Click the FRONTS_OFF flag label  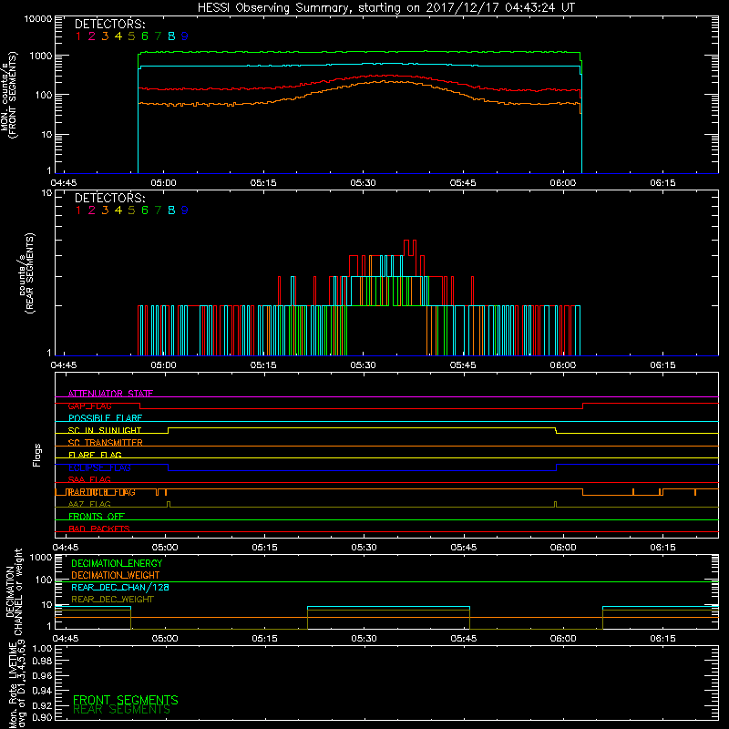97,516
